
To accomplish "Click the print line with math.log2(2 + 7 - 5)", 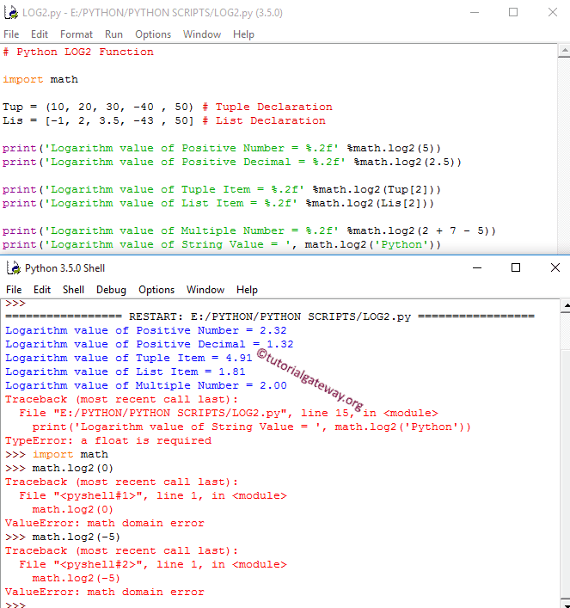I will [249, 230].
